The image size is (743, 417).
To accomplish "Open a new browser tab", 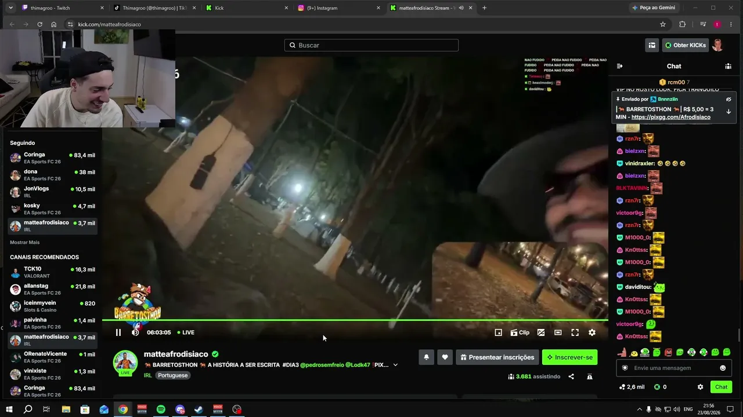I will click(485, 8).
